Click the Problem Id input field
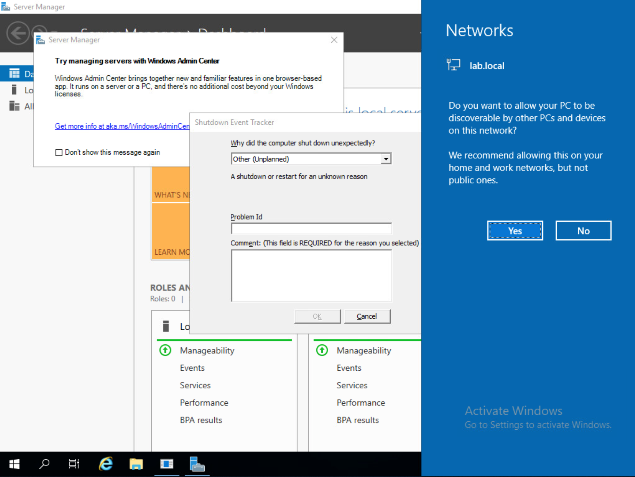The image size is (635, 477). pyautogui.click(x=311, y=229)
